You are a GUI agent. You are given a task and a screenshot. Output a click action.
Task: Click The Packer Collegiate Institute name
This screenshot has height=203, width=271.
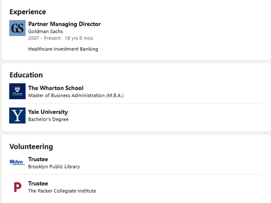(x=62, y=191)
